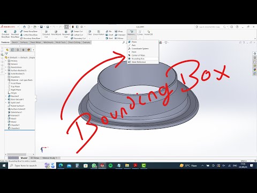Select the Rib feature tool

[x=109, y=31]
